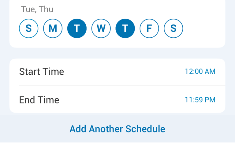Click the letter F inside the Friday circle
The width and height of the screenshot is (235, 149).
tap(149, 28)
